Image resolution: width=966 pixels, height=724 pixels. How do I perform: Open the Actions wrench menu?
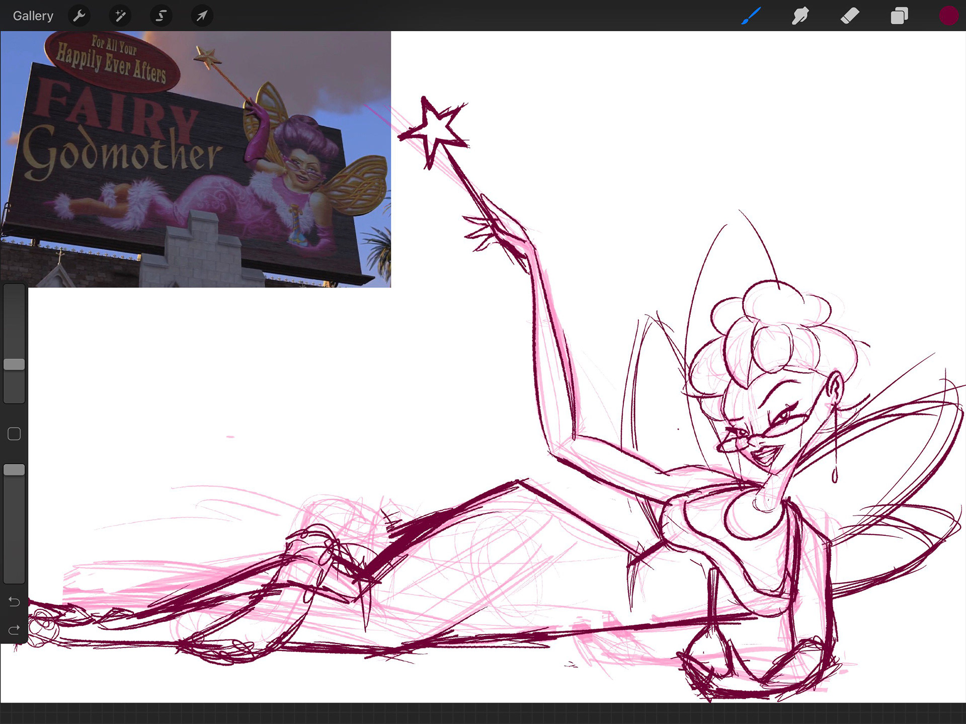79,16
